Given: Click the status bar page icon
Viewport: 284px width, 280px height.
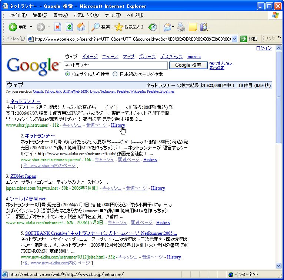Looking at the screenshot, I should (5, 274).
